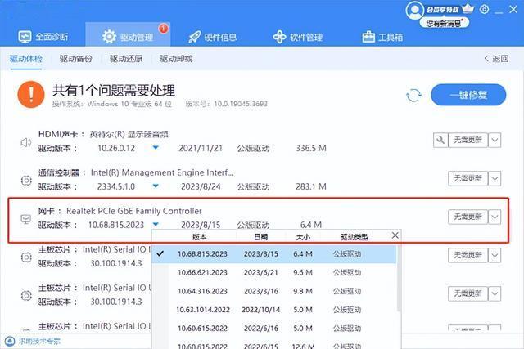Switch to the 硬件信息 tab
The width and height of the screenshot is (524, 349).
tap(213, 37)
